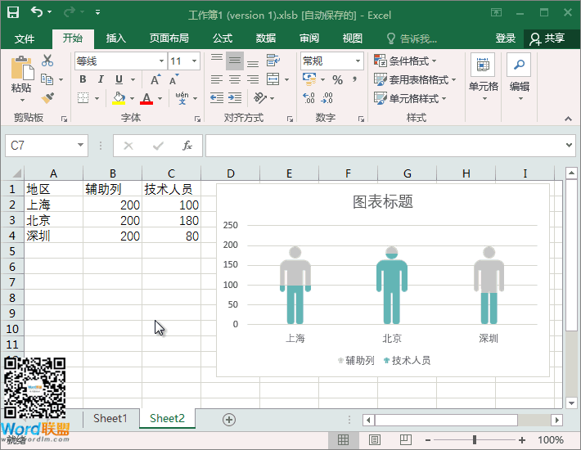
Task: Open the 文件 File menu
Action: click(x=25, y=38)
